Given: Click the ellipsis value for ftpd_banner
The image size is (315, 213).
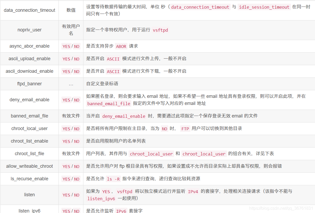Looking at the screenshot, I should coord(71,84).
